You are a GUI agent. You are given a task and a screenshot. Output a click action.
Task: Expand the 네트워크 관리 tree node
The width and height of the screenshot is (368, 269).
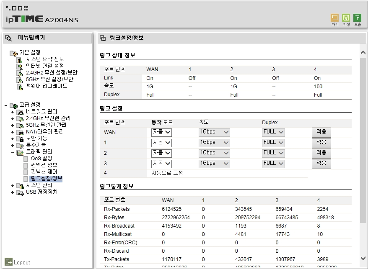(x=13, y=112)
